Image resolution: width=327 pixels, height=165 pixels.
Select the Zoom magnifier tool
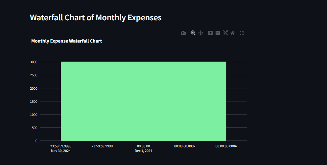click(193, 33)
